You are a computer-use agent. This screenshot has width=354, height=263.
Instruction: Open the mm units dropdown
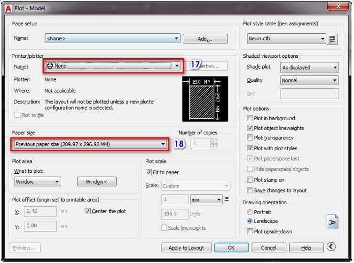[x=206, y=200]
